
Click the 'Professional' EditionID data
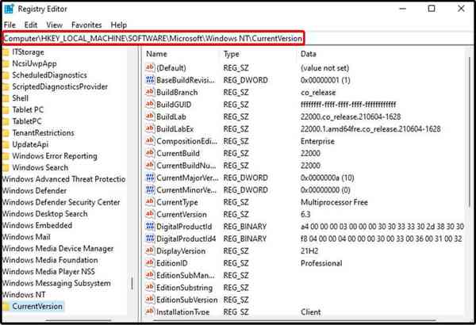coord(321,263)
